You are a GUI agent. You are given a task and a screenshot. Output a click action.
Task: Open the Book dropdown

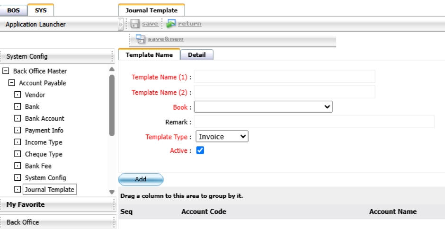[263, 107]
